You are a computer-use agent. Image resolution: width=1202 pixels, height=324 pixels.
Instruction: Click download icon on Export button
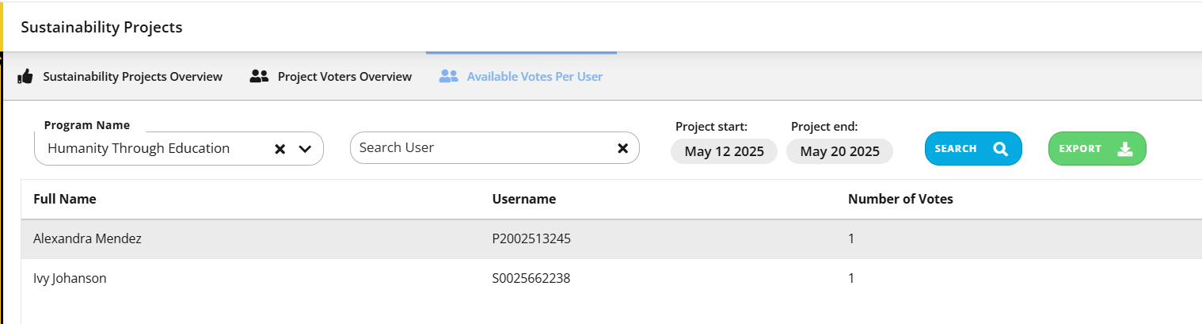(x=1125, y=149)
